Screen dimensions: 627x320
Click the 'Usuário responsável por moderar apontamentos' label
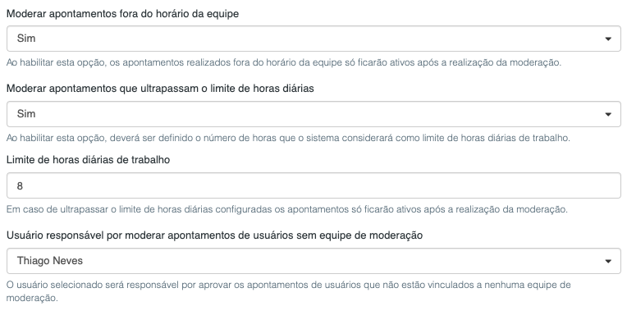click(x=214, y=235)
